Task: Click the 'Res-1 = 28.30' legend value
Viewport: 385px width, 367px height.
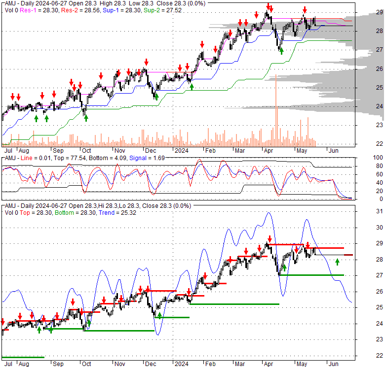Action: coord(39,10)
